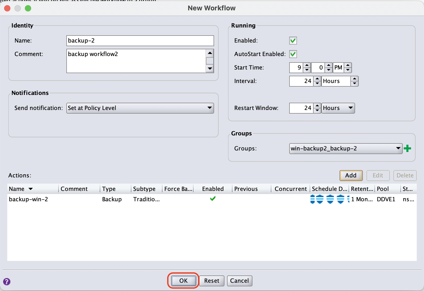This screenshot has width=424, height=291.
Task: Click the Name field containing backup-2
Action: click(140, 41)
